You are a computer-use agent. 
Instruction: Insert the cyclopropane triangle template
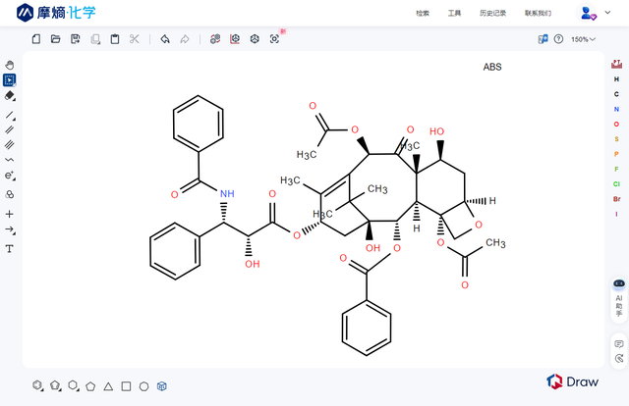[x=108, y=386]
